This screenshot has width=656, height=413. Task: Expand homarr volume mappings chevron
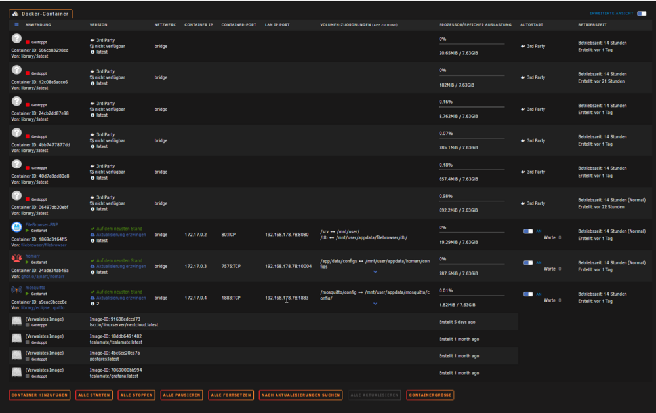click(375, 271)
